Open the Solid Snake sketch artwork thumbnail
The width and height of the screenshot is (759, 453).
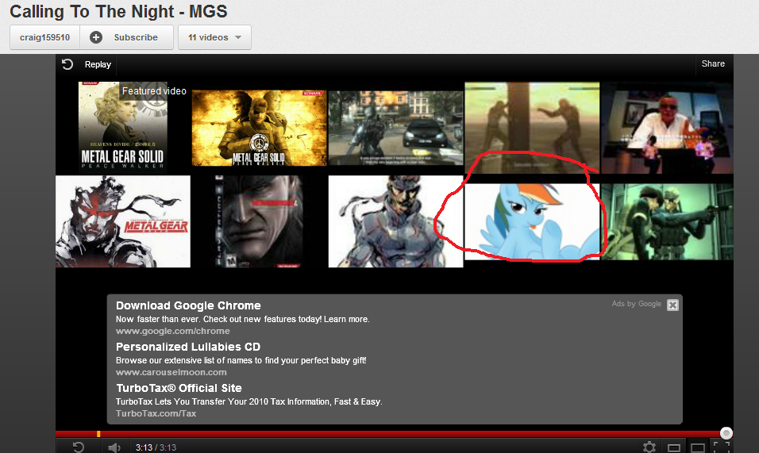tap(395, 221)
